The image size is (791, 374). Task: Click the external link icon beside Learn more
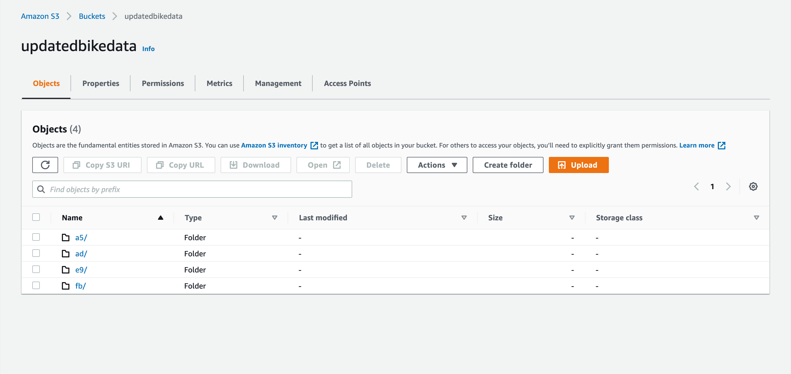point(722,145)
